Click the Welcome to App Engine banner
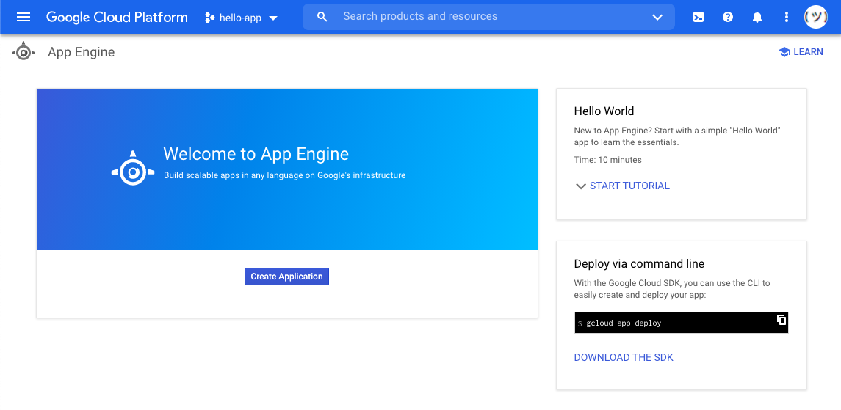This screenshot has width=841, height=410. click(287, 169)
